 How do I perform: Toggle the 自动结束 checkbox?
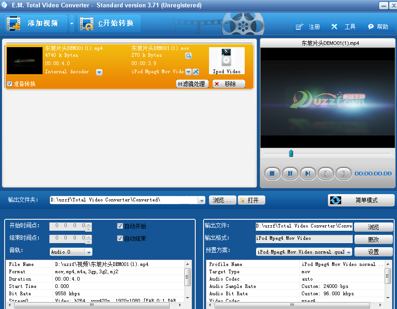pyautogui.click(x=120, y=239)
